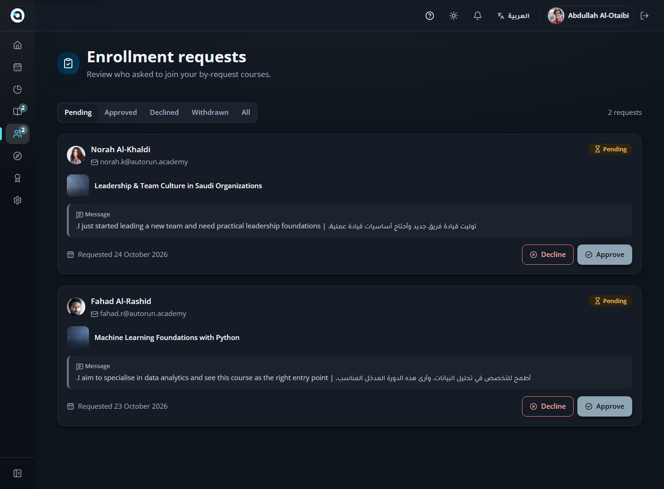
Task: Click the name Fahad Al-Rashid
Action: pyautogui.click(x=121, y=301)
